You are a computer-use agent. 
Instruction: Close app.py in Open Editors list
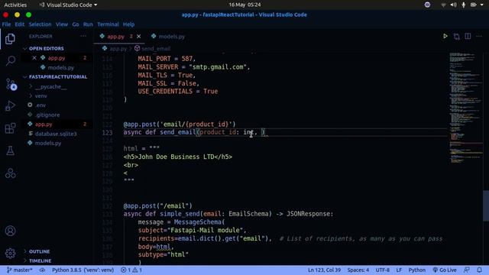(x=34, y=58)
